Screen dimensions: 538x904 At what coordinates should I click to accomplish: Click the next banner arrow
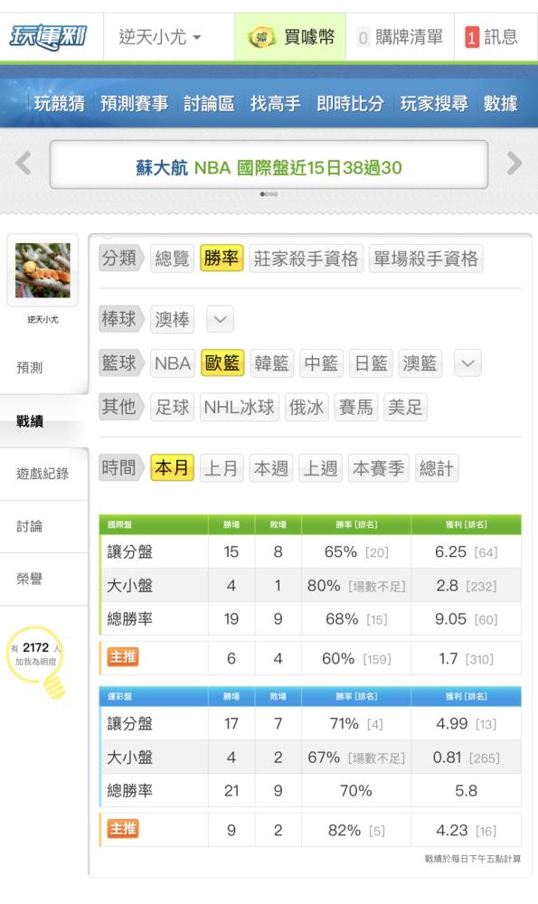pyautogui.click(x=514, y=163)
